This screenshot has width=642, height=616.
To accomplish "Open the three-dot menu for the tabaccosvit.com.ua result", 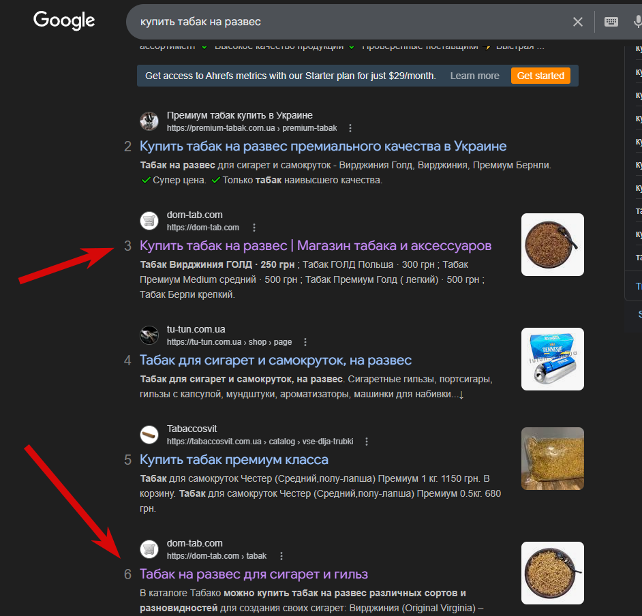I will click(367, 442).
